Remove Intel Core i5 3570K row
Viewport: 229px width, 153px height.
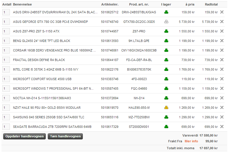[x=222, y=69]
